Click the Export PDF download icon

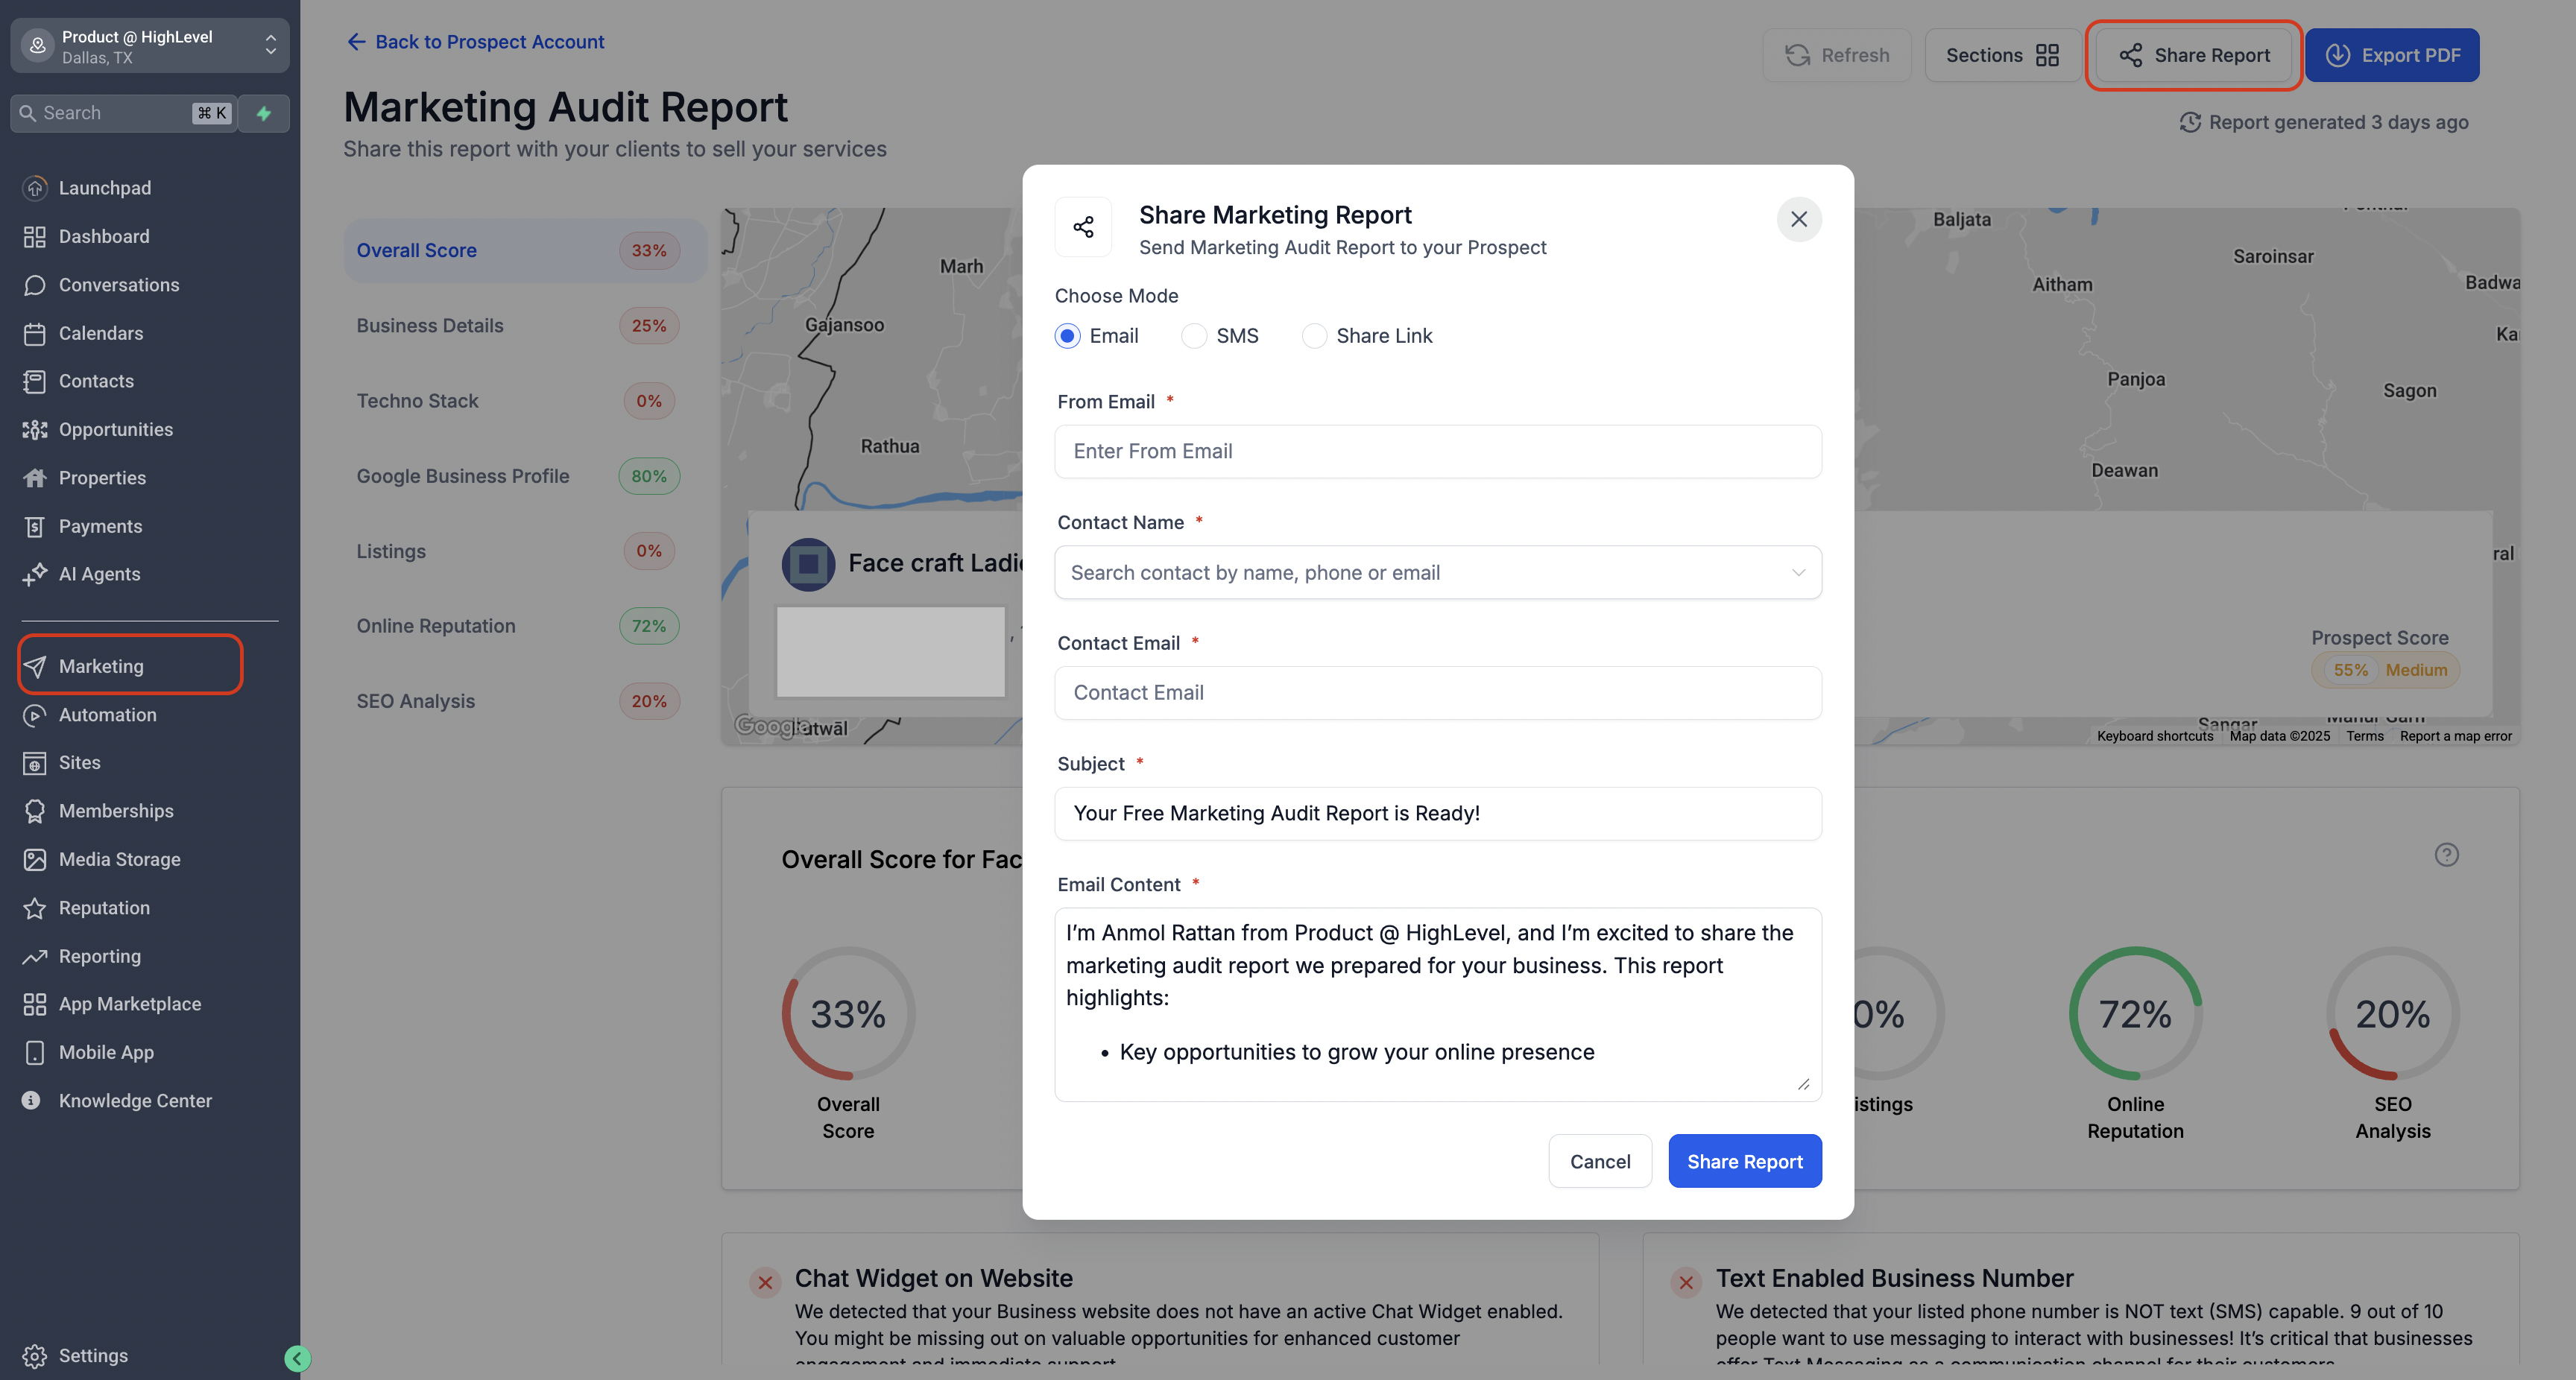(2337, 55)
